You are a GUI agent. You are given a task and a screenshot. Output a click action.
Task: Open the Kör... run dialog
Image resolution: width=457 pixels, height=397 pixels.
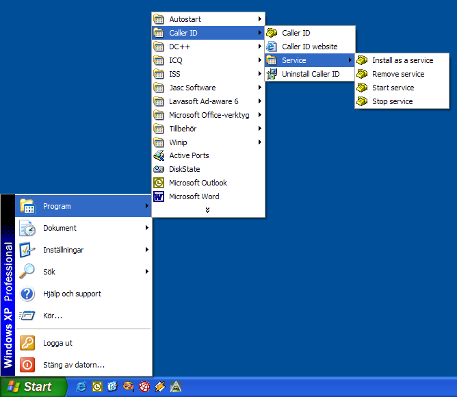coord(83,316)
